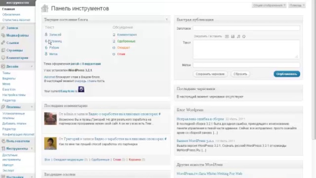The height and width of the screenshot is (178, 316).
Task: Click the Сбросить reset button
Action: [x=240, y=74]
